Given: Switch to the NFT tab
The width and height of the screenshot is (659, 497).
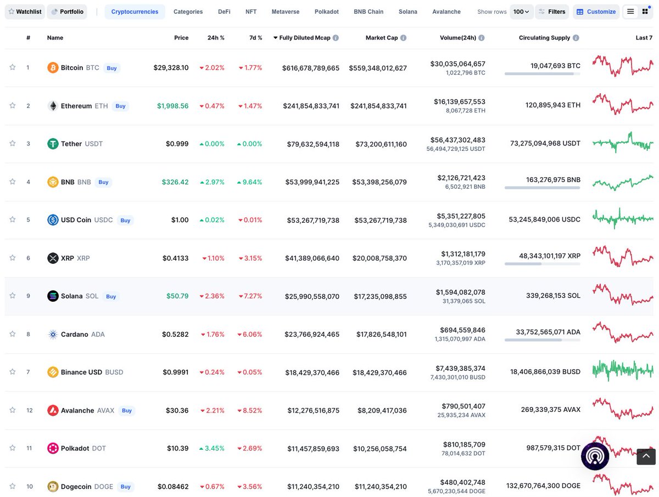Looking at the screenshot, I should pos(251,12).
